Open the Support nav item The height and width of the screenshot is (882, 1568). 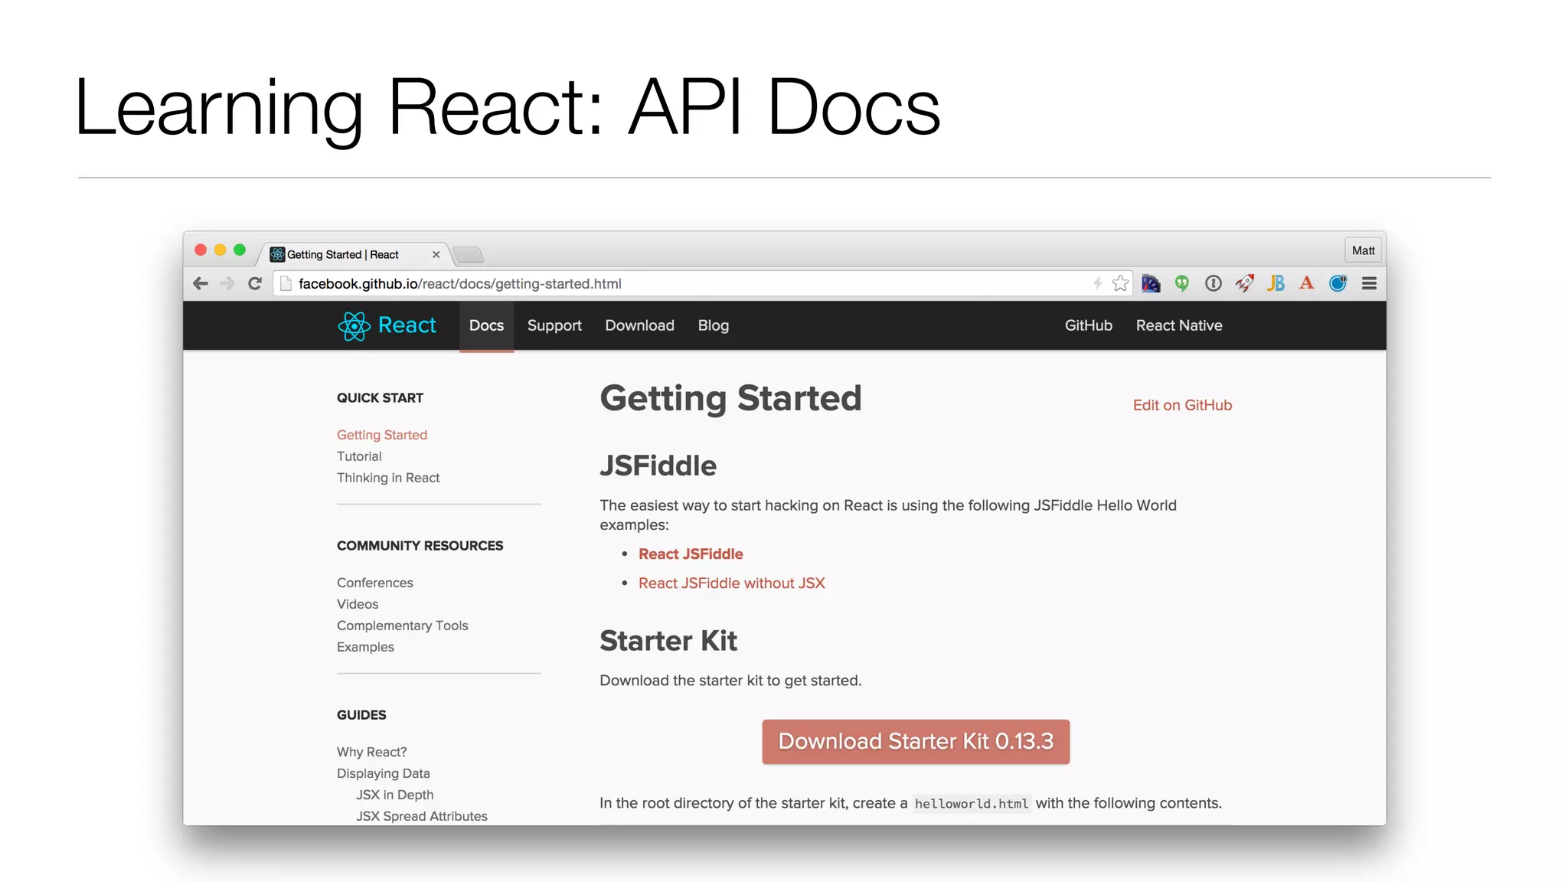click(x=554, y=325)
